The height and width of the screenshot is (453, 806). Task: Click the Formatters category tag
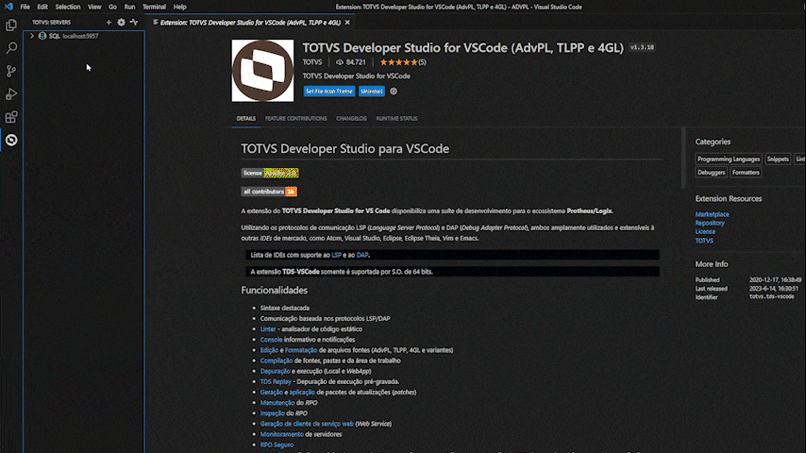point(746,173)
